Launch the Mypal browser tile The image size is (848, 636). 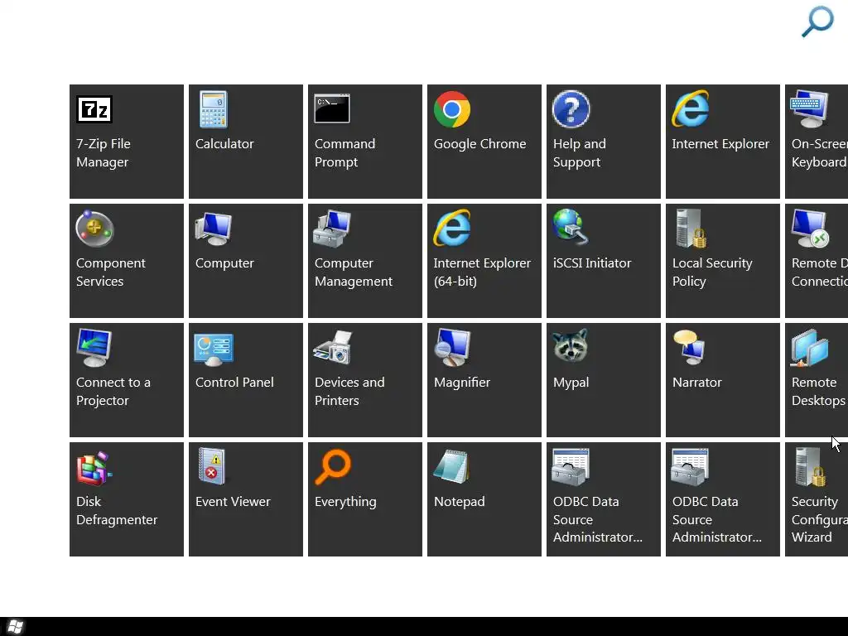604,379
